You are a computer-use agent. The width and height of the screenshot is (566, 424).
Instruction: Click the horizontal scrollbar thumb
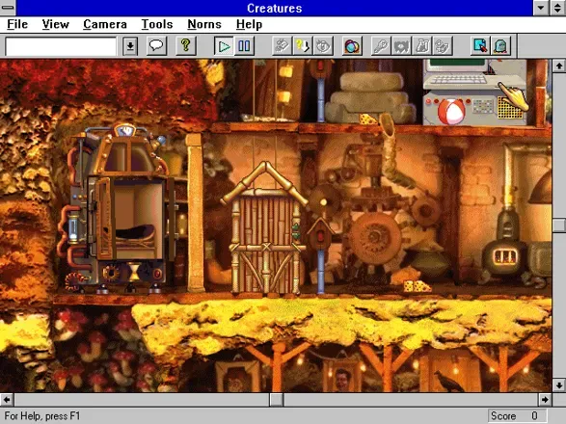277,400
